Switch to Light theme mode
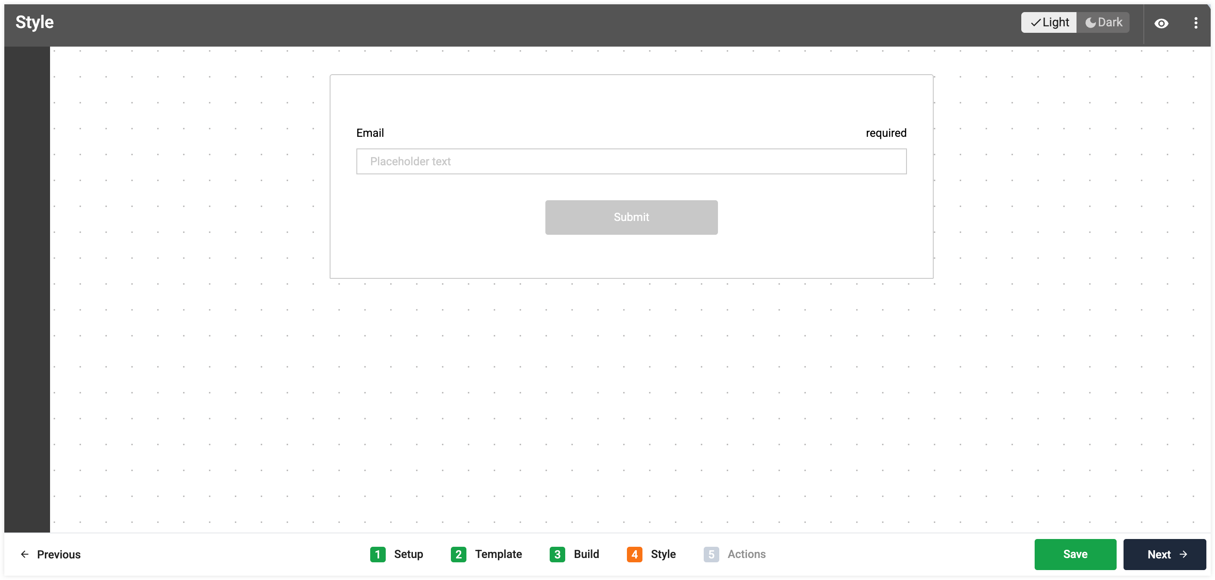The width and height of the screenshot is (1215, 580). tap(1048, 22)
